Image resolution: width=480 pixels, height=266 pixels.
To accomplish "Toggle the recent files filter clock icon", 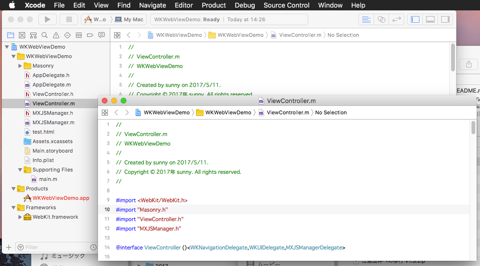I will tap(93, 248).
